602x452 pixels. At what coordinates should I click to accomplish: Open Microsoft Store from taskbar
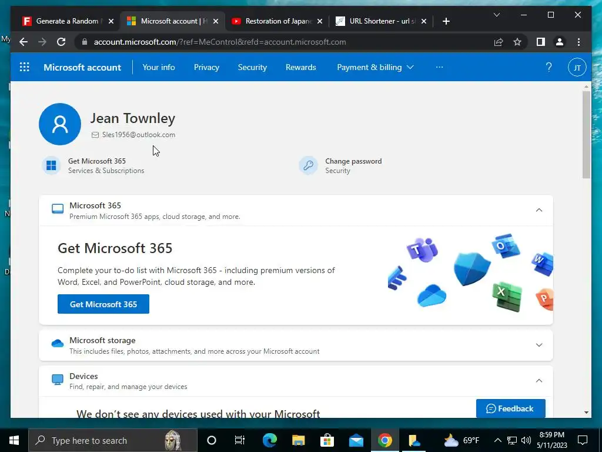327,440
